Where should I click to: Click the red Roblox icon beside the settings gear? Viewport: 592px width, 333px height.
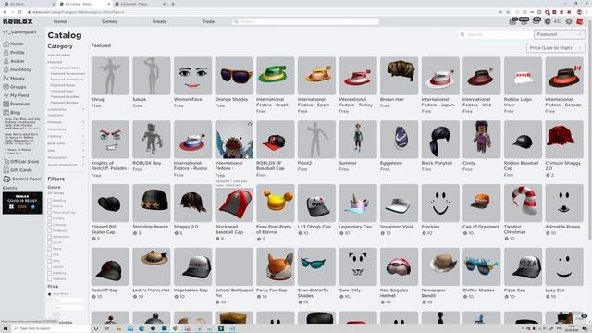(x=580, y=21)
